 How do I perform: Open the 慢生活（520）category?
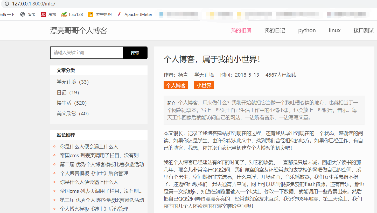(72, 103)
